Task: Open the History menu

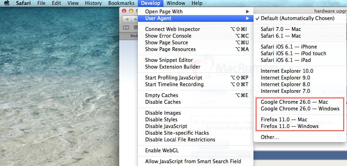Action: [x=94, y=3]
